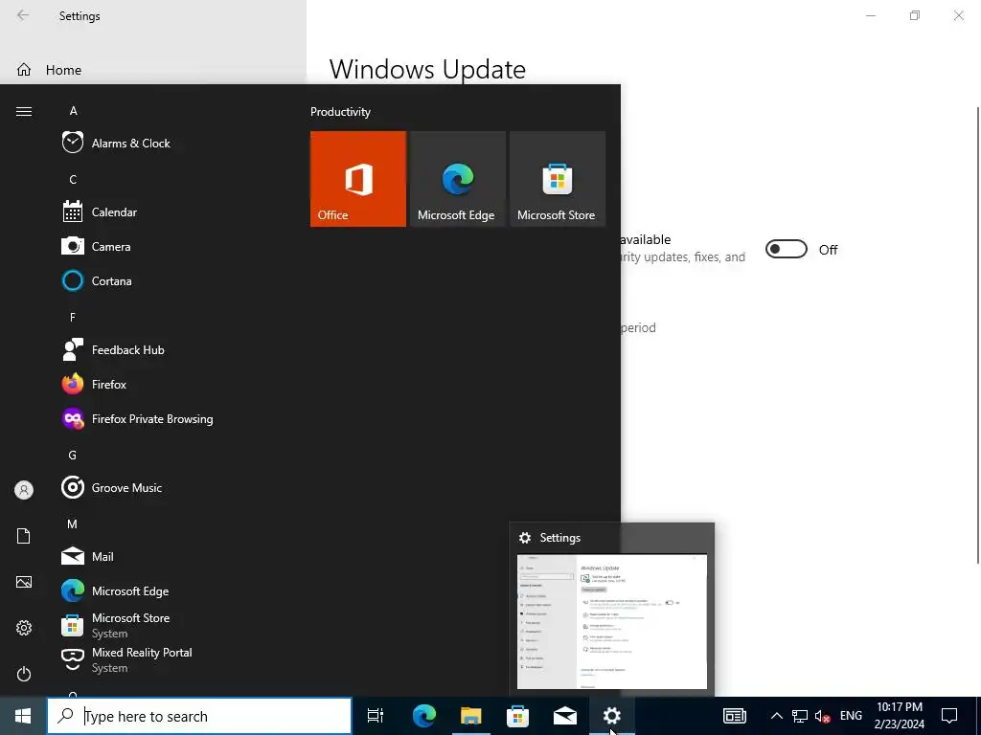Open Documents from Start sidebar

24,536
